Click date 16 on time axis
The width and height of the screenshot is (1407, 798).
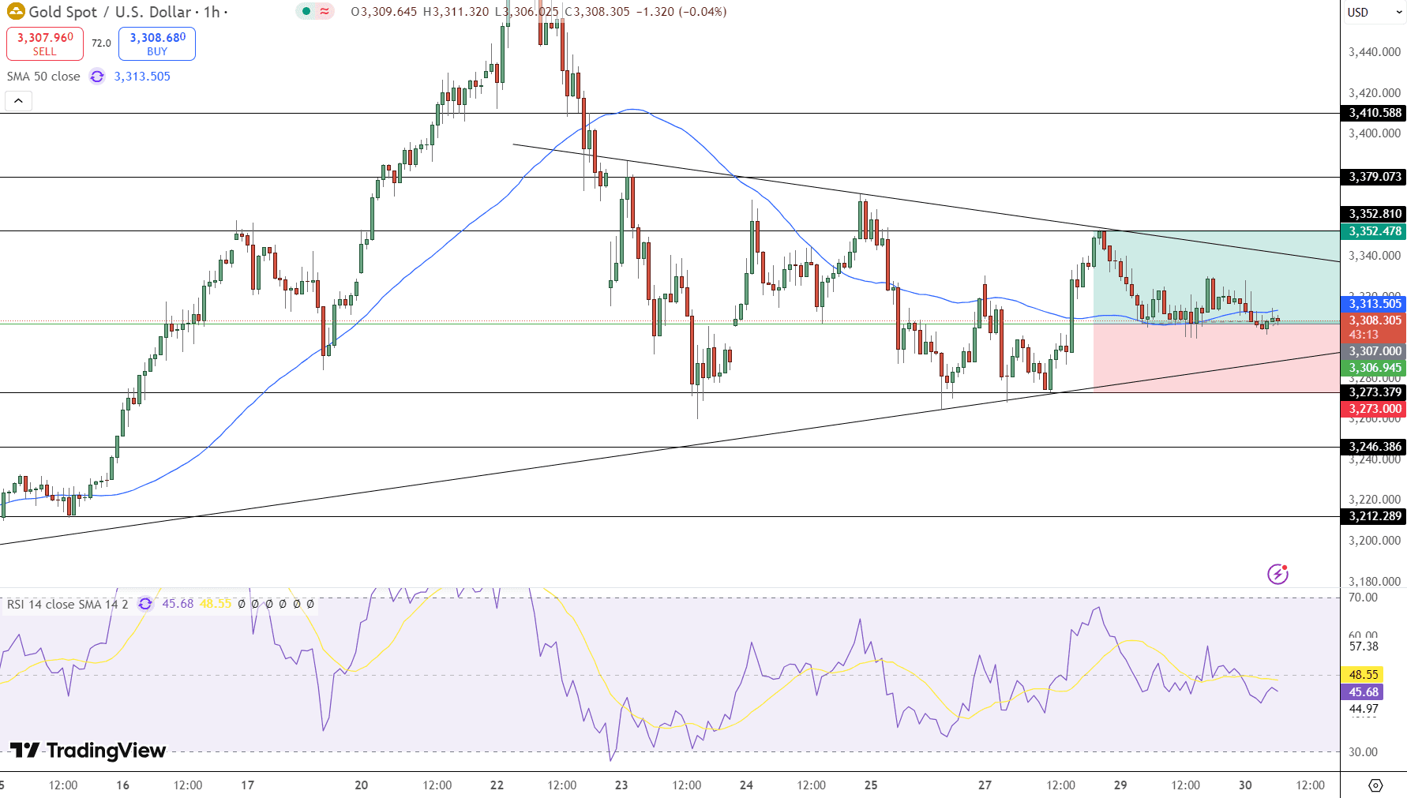122,785
